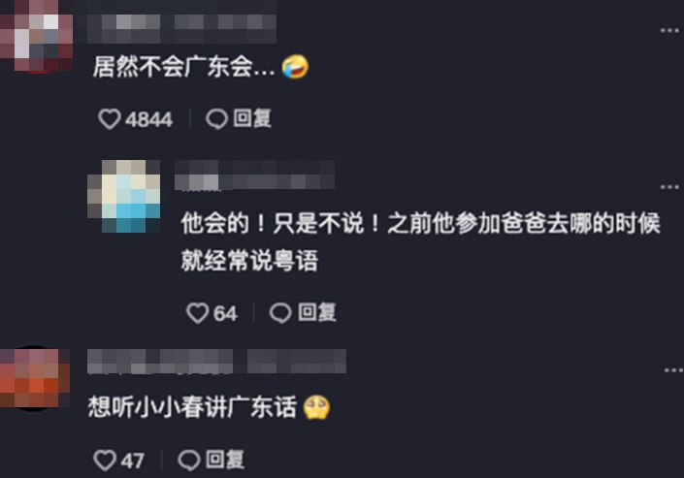The width and height of the screenshot is (684, 478).
Task: Click 回复 text under the 粤语 reply
Action: click(x=316, y=313)
